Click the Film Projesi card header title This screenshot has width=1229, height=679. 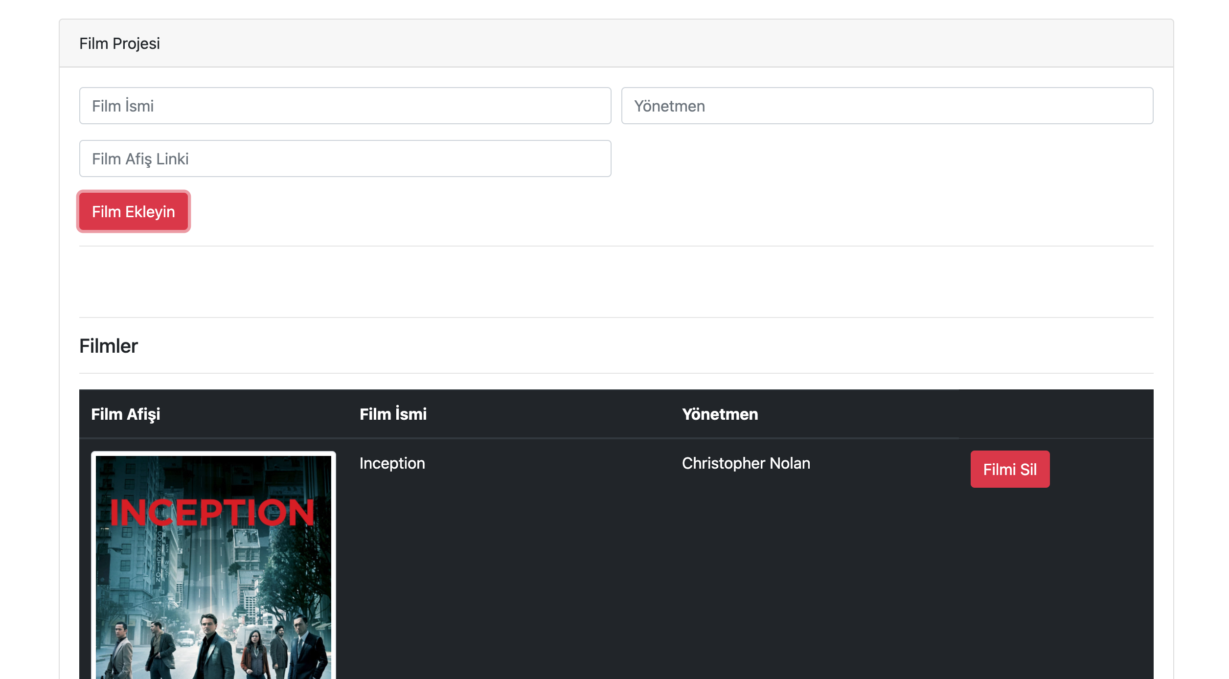tap(119, 44)
